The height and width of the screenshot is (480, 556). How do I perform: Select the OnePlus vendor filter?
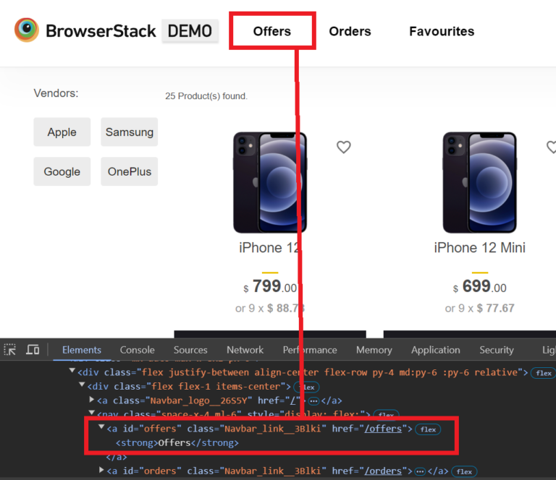tap(130, 172)
